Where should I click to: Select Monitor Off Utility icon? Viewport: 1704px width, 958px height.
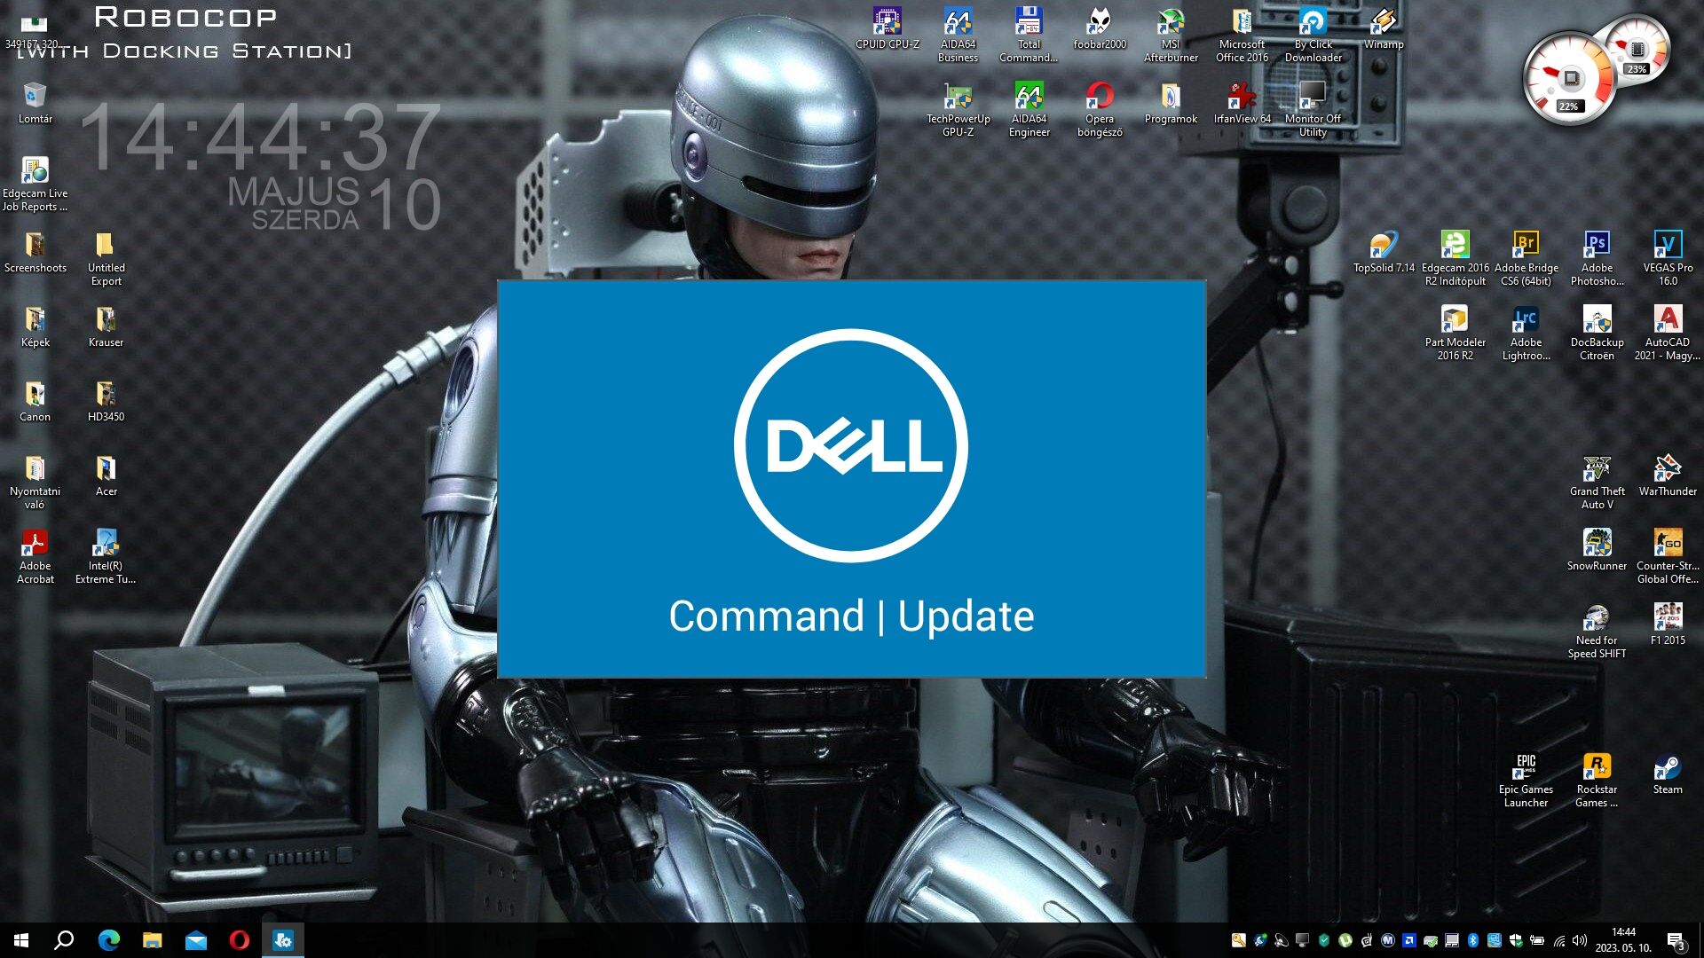point(1313,110)
